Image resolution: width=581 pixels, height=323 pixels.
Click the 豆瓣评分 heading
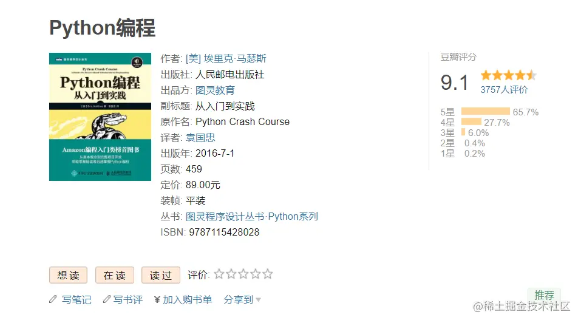click(458, 57)
